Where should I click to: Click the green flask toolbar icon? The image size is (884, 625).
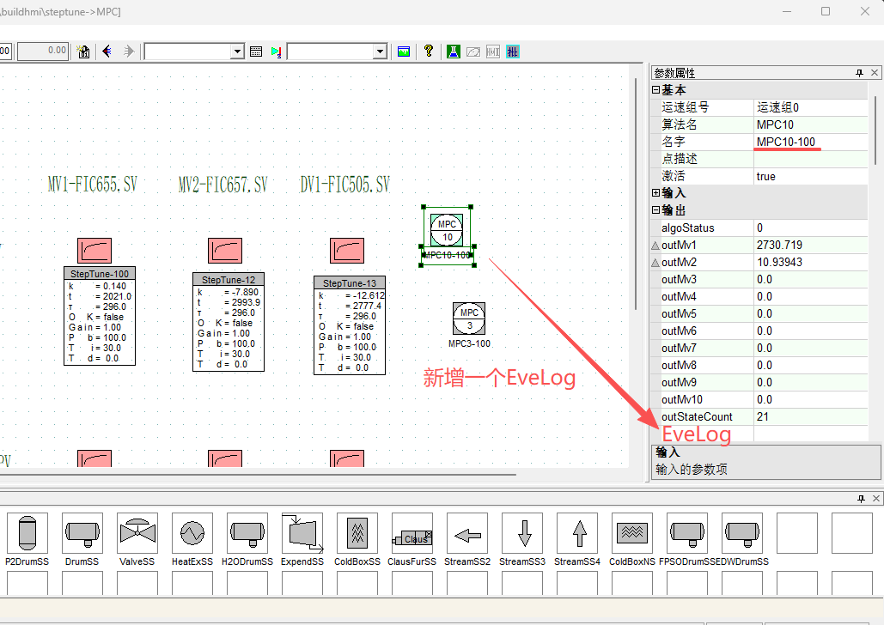pyautogui.click(x=453, y=52)
